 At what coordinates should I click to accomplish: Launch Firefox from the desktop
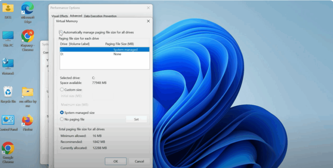[28, 123]
